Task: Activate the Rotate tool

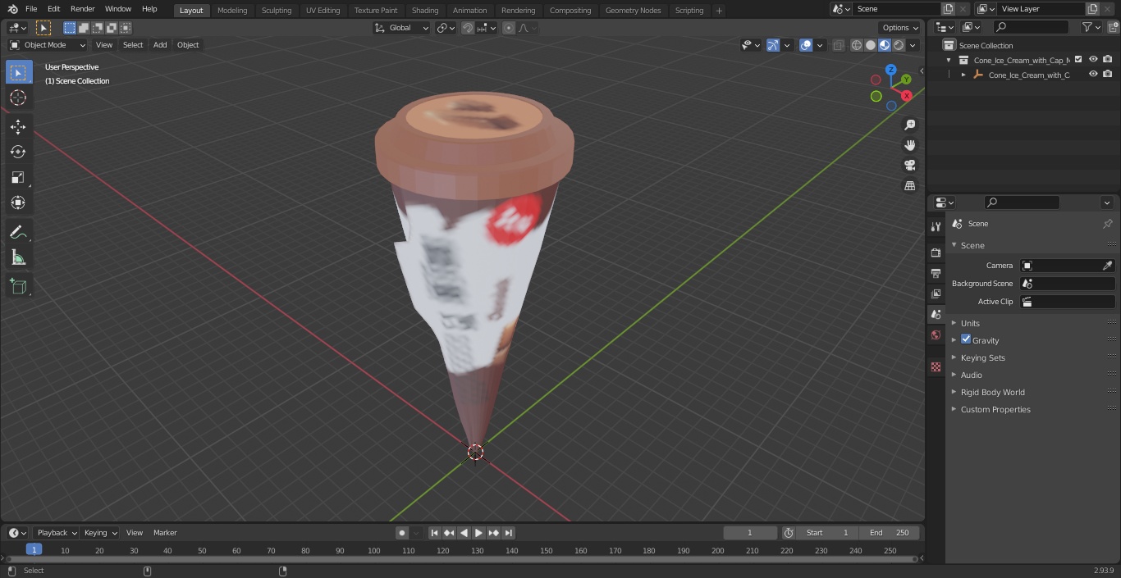Action: click(18, 152)
